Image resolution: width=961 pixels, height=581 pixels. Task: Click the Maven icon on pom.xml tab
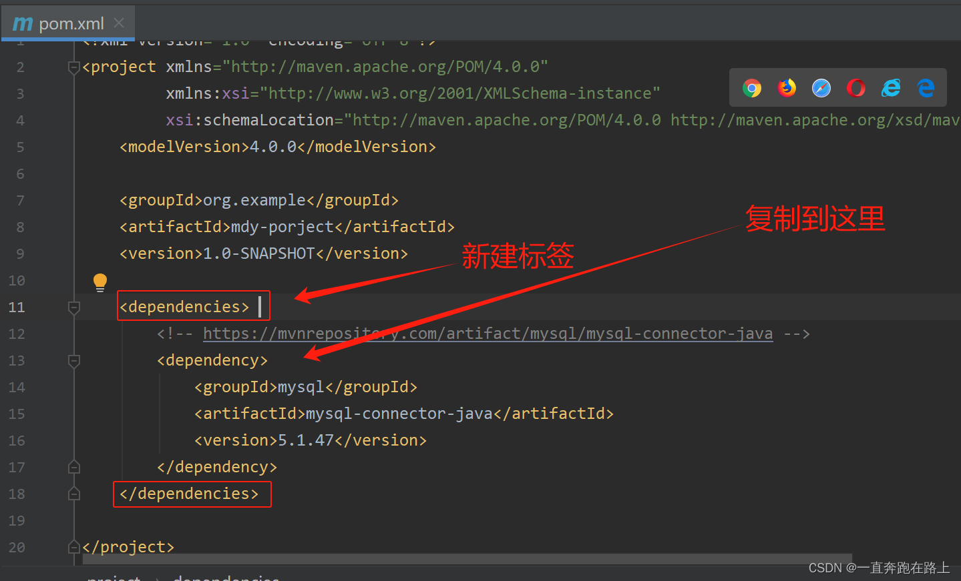click(x=23, y=24)
